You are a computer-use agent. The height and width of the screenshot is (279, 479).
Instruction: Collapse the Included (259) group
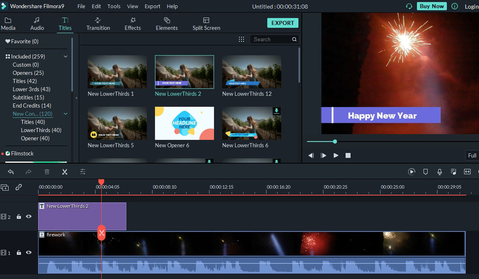coord(66,57)
